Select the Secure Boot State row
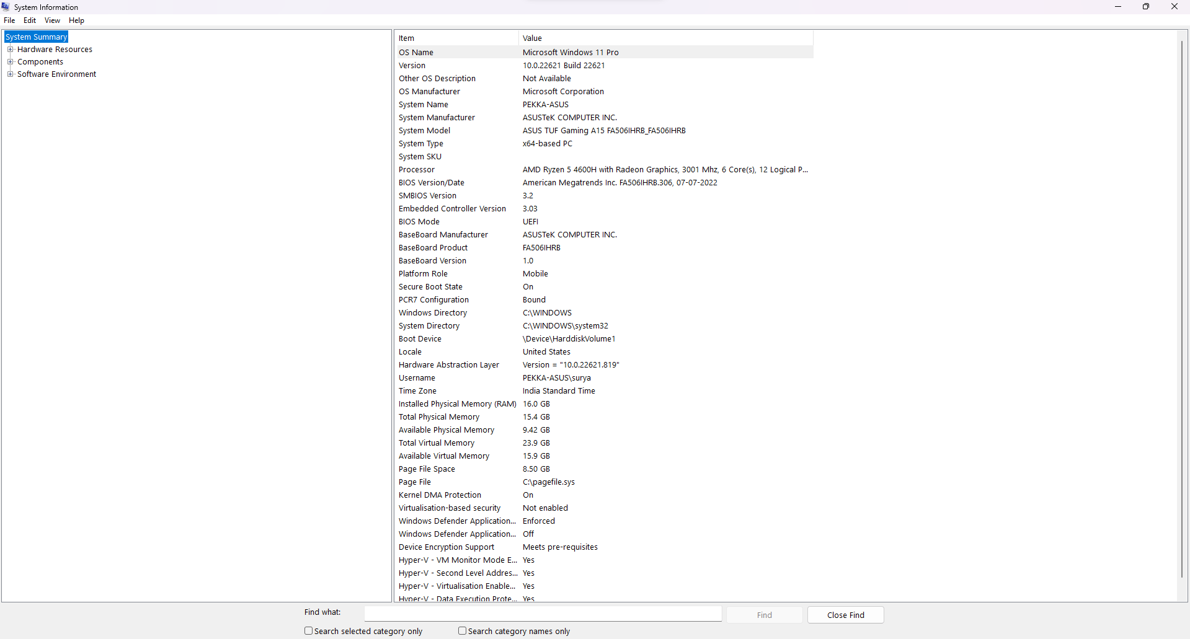 [605, 287]
